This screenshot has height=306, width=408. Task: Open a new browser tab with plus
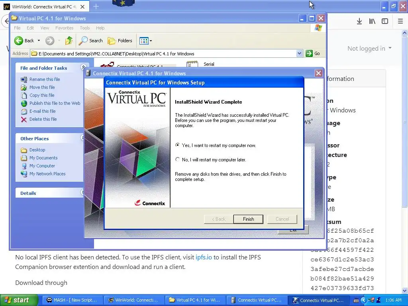(96, 6)
